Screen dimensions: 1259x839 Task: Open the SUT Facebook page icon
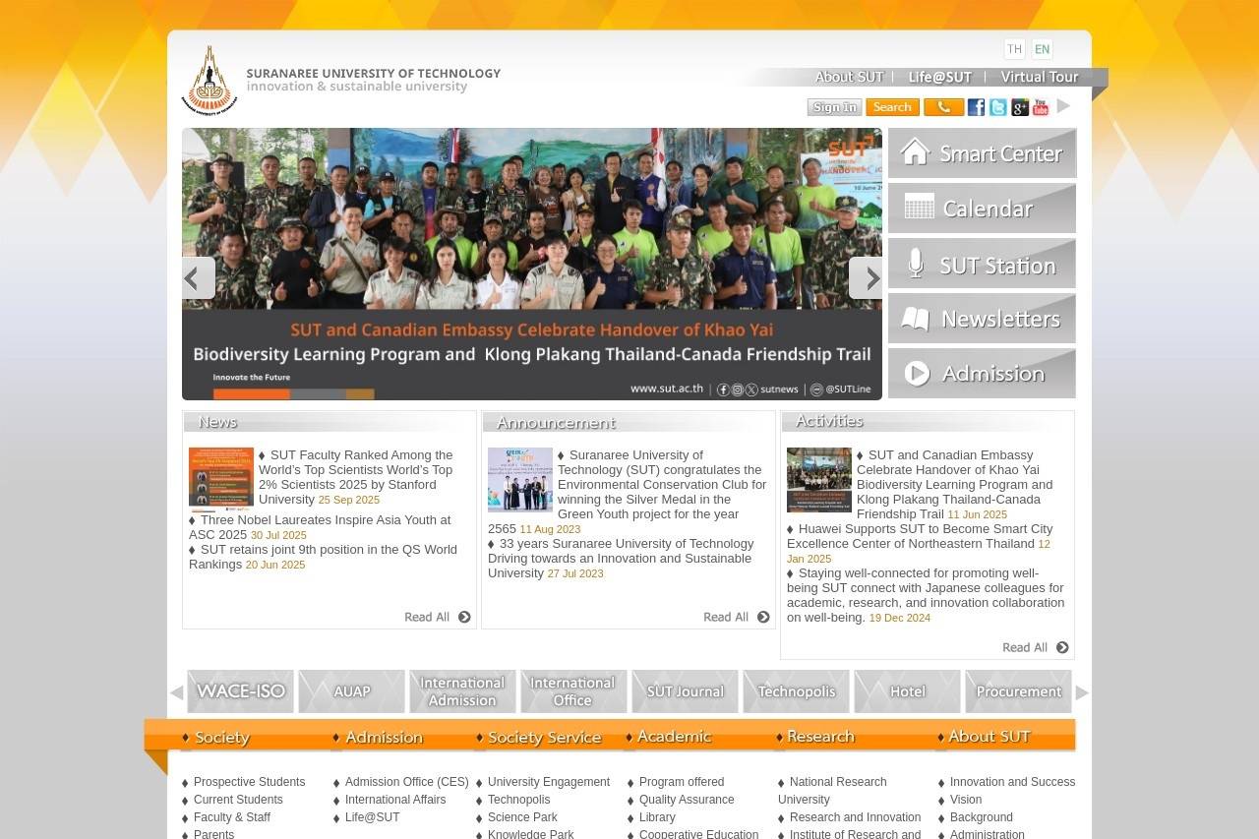[x=976, y=107]
